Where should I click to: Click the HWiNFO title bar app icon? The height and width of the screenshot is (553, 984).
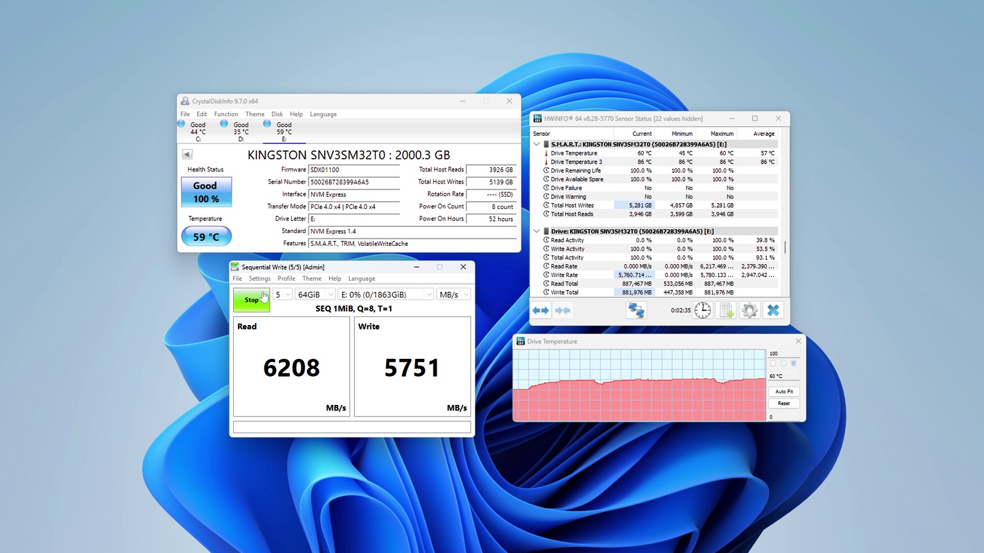click(538, 119)
